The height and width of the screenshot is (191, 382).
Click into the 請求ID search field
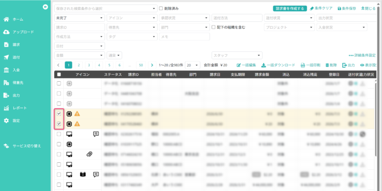tap(80, 27)
